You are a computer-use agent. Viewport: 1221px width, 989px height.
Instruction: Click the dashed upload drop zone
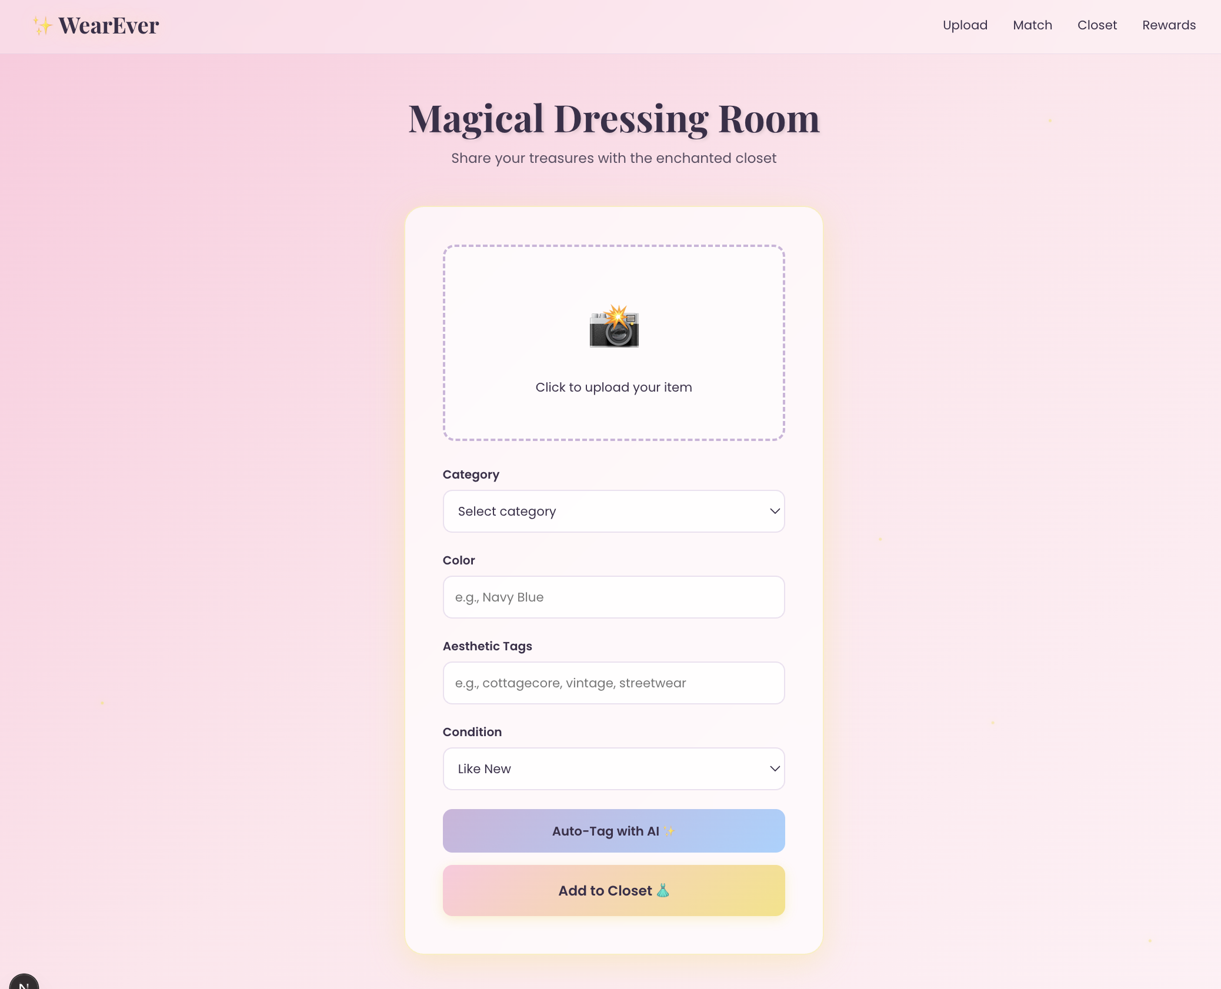(613, 276)
